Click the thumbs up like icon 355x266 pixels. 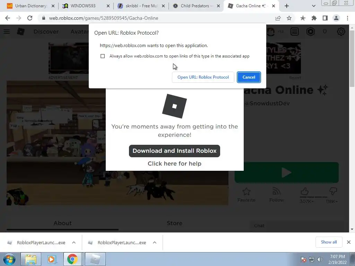(x=304, y=192)
